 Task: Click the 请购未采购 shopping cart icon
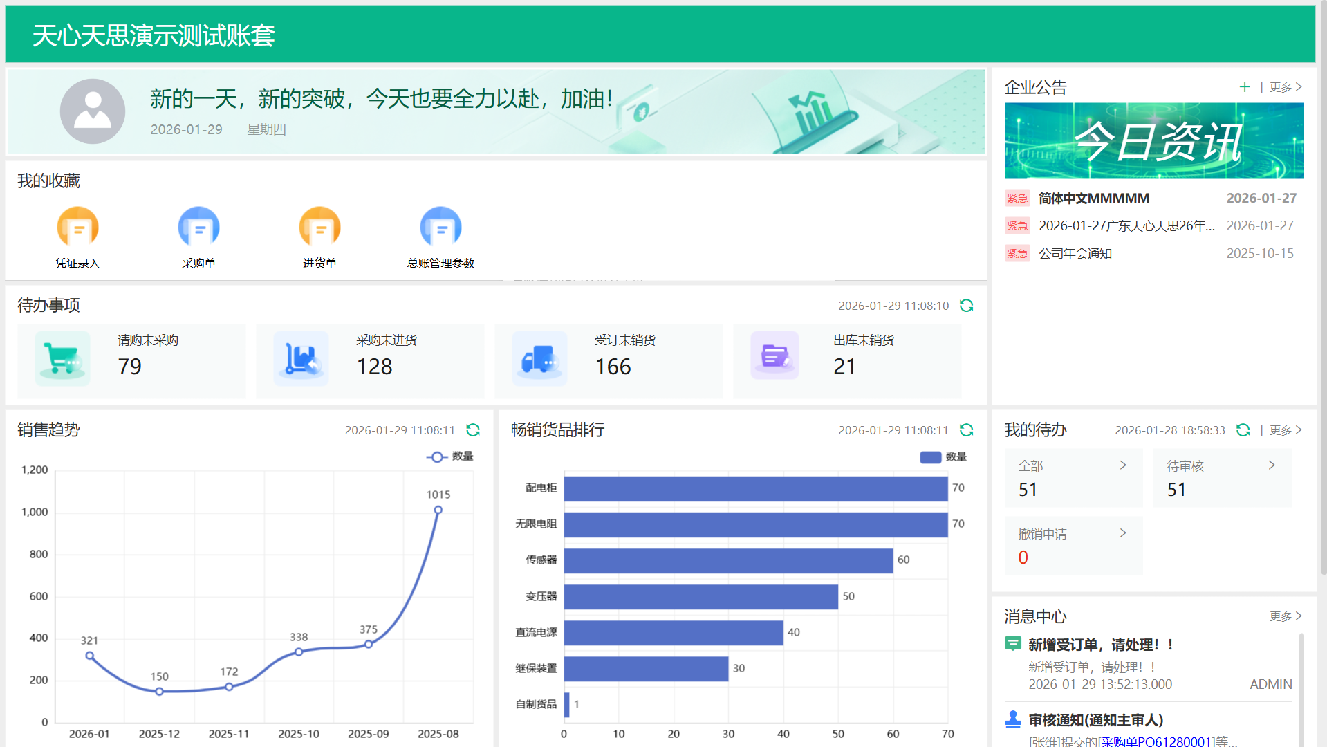point(62,358)
